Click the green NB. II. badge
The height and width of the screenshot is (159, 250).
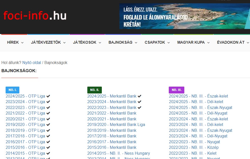coord(94,90)
